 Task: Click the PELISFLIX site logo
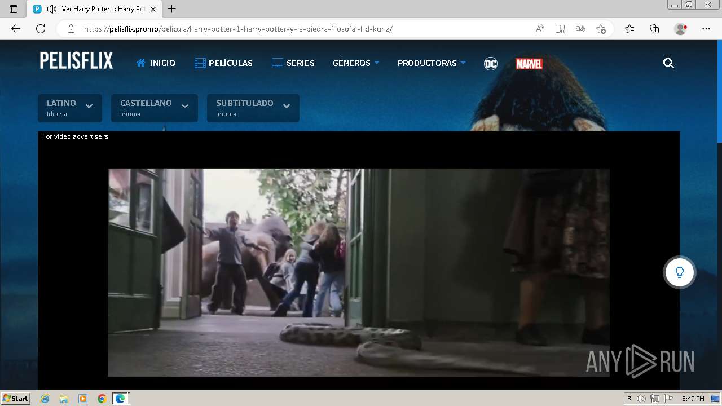(76, 61)
